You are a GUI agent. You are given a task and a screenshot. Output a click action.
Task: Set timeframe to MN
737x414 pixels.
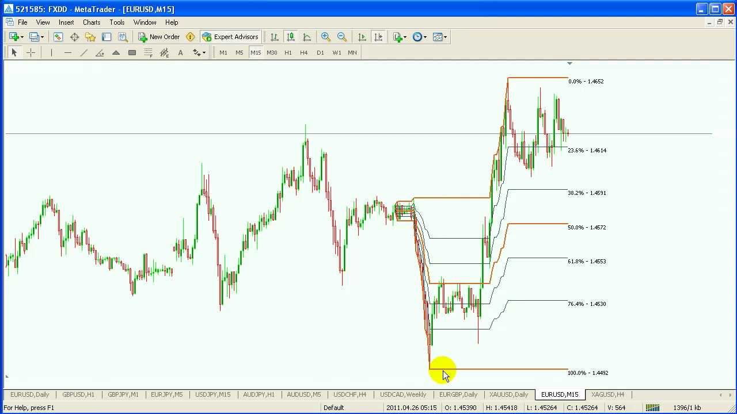(352, 52)
